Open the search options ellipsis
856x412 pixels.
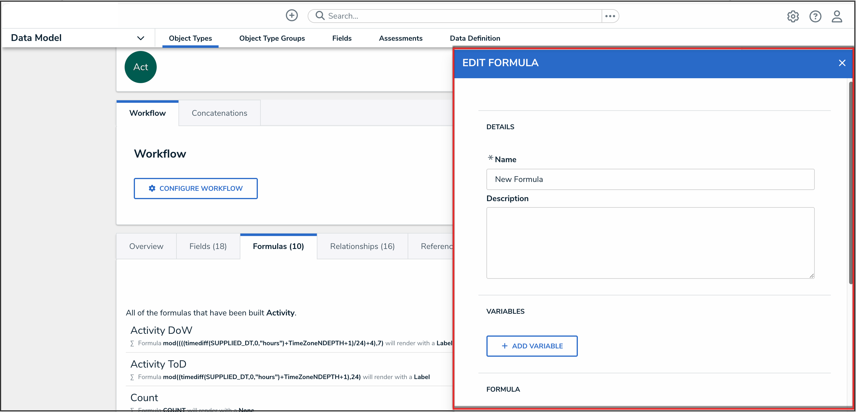coord(610,16)
